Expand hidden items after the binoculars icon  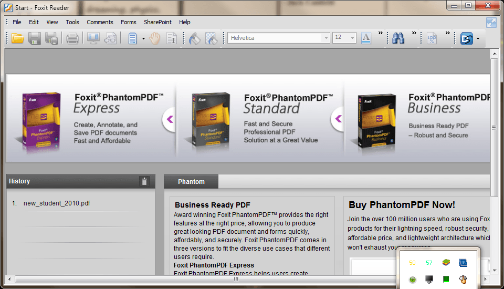(x=414, y=33)
